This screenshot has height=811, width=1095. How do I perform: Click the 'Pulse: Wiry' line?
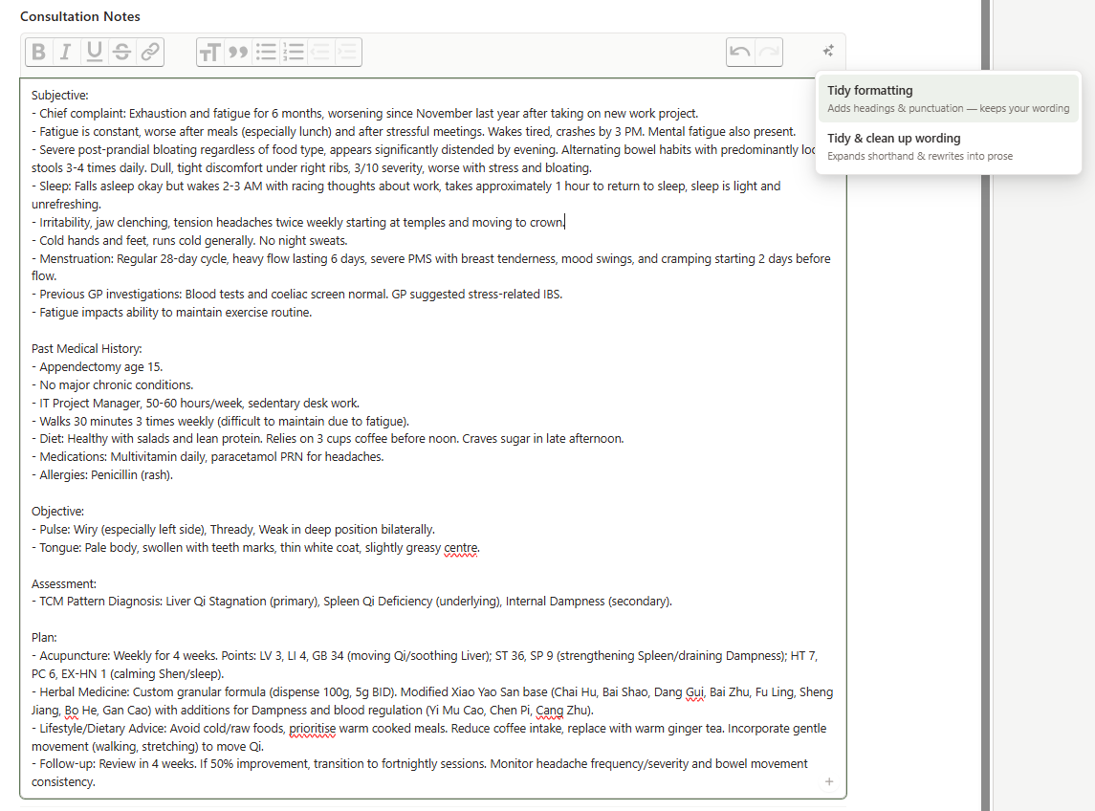click(233, 530)
